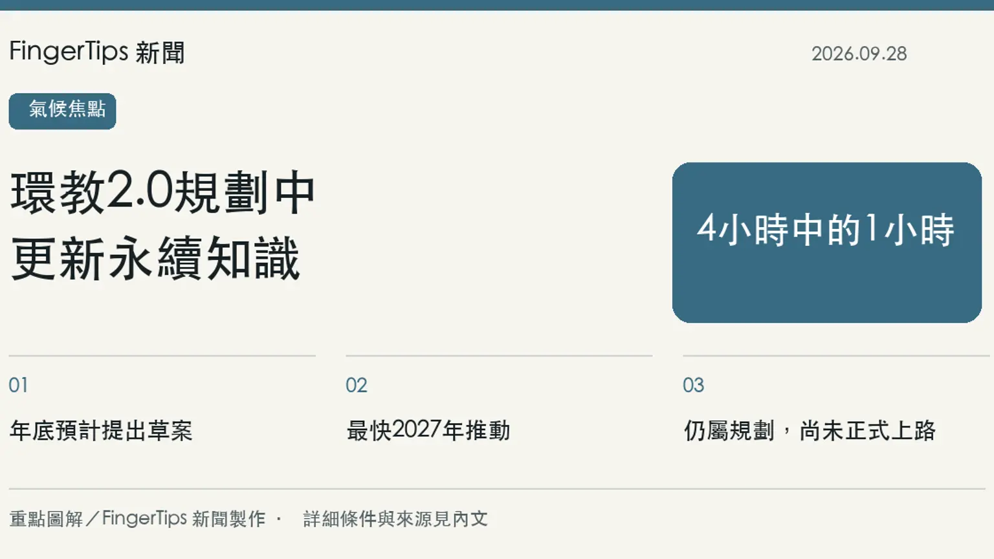Screen dimensions: 994x559
Task: Click the date 2026.09.28
Action: coord(859,54)
